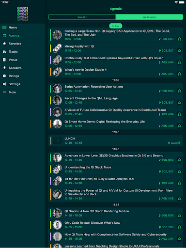Screen dimensions: 186x248
Task: Open QML Code Reload: Discover What's New
Action: (116, 225)
